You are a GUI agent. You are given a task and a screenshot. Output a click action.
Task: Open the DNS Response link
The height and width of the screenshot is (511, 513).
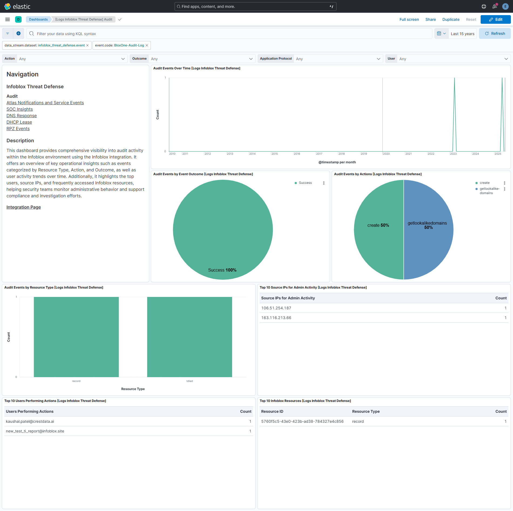tap(22, 116)
